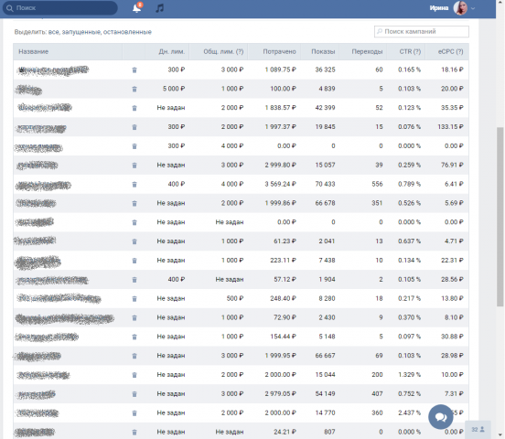This screenshot has height=439, width=505.
Task: Click the 556 clicks value
Action: [377, 184]
